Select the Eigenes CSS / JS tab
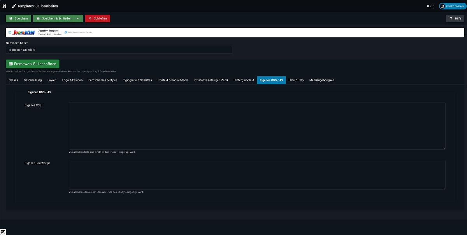The image size is (467, 235). [x=271, y=80]
